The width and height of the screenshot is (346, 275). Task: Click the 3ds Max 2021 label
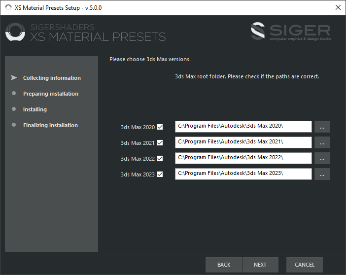pos(138,143)
